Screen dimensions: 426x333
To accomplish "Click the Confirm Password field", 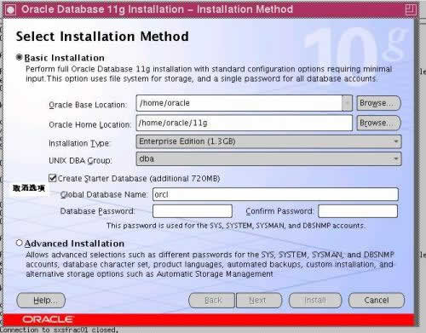I will [358, 211].
